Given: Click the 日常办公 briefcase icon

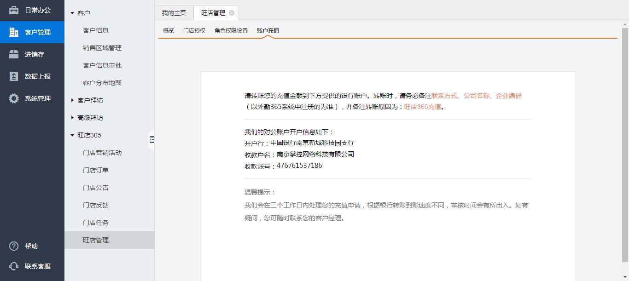Looking at the screenshot, I should click(14, 10).
